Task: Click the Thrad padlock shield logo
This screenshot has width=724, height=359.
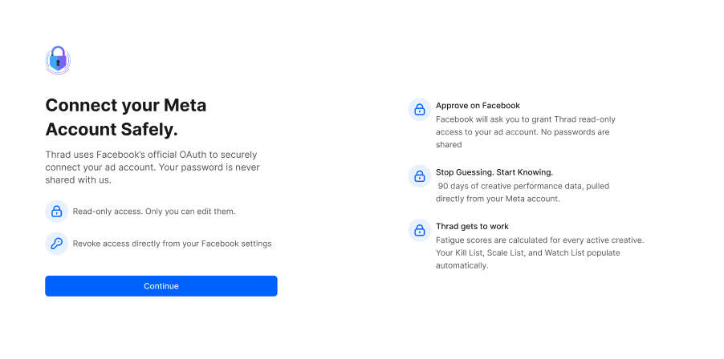Action: [x=58, y=60]
